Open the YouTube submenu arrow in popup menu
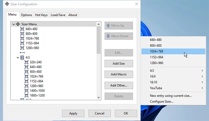 [x=202, y=88]
